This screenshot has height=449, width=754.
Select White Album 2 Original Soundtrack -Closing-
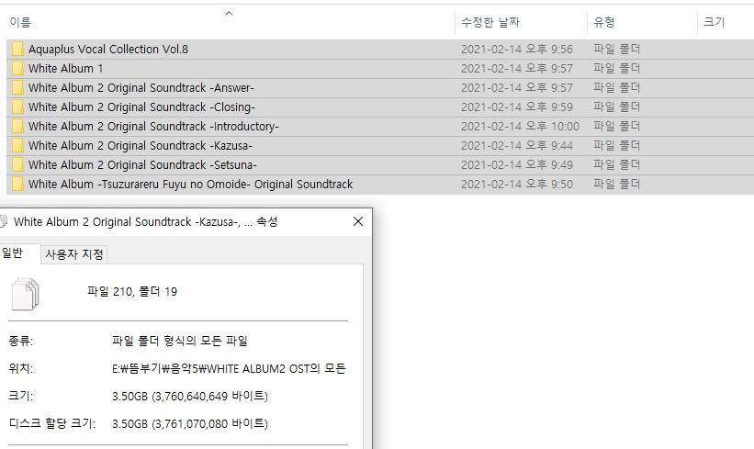point(141,107)
